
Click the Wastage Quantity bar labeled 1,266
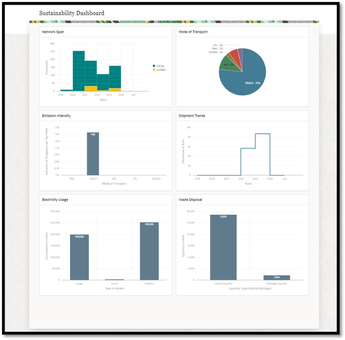tap(277, 278)
